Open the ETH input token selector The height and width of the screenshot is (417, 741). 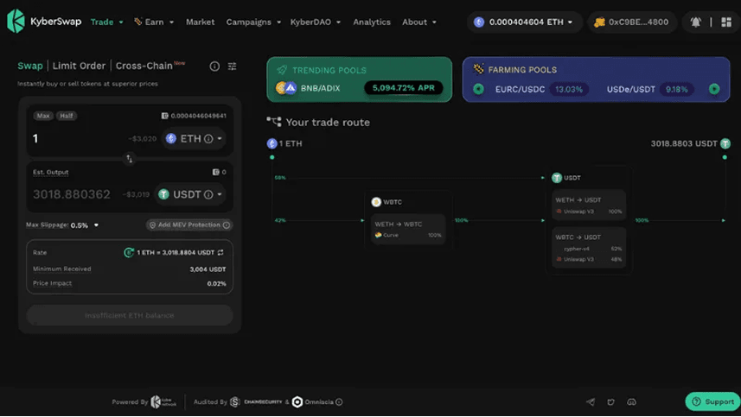[x=194, y=139]
